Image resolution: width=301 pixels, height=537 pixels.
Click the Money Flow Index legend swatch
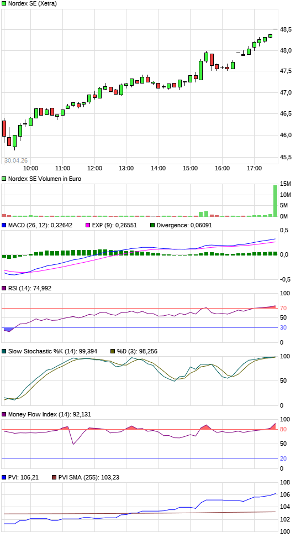click(x=4, y=414)
